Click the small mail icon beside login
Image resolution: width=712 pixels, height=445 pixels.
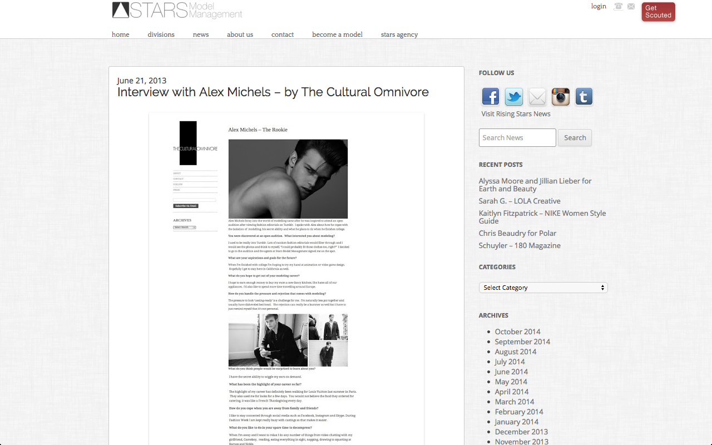pos(631,7)
